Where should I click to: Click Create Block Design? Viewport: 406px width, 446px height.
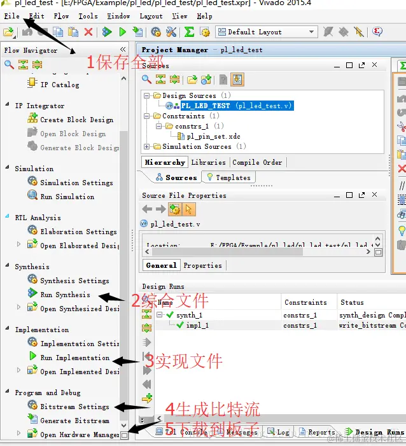pos(77,120)
